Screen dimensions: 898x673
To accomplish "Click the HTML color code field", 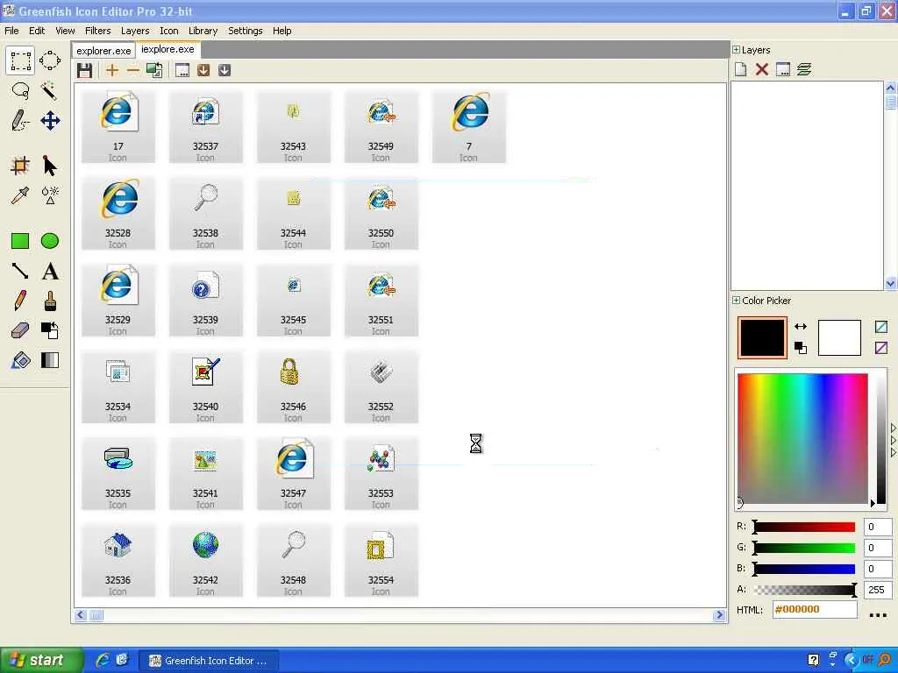I will (x=815, y=610).
